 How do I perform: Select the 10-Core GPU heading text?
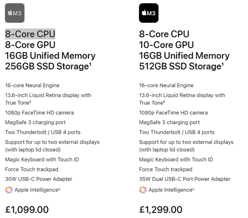pos(167,45)
